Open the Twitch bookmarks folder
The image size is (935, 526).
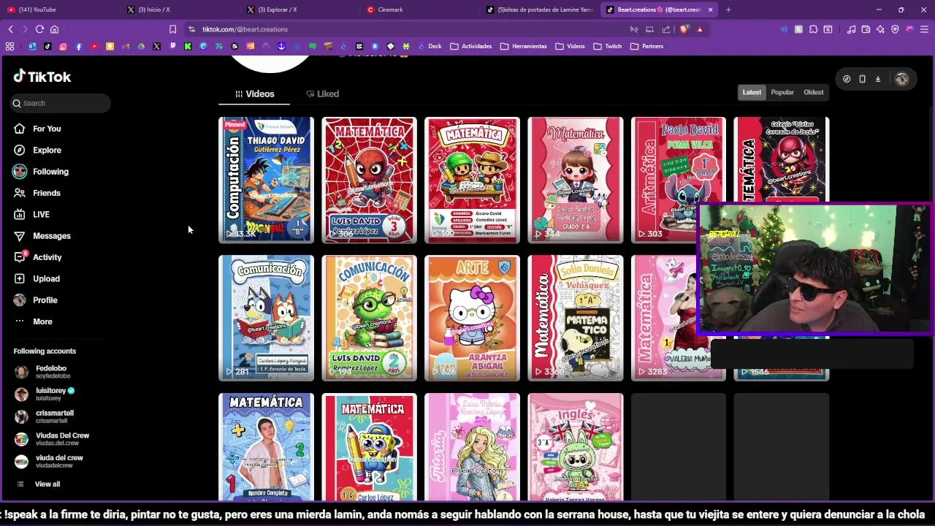[x=607, y=46]
